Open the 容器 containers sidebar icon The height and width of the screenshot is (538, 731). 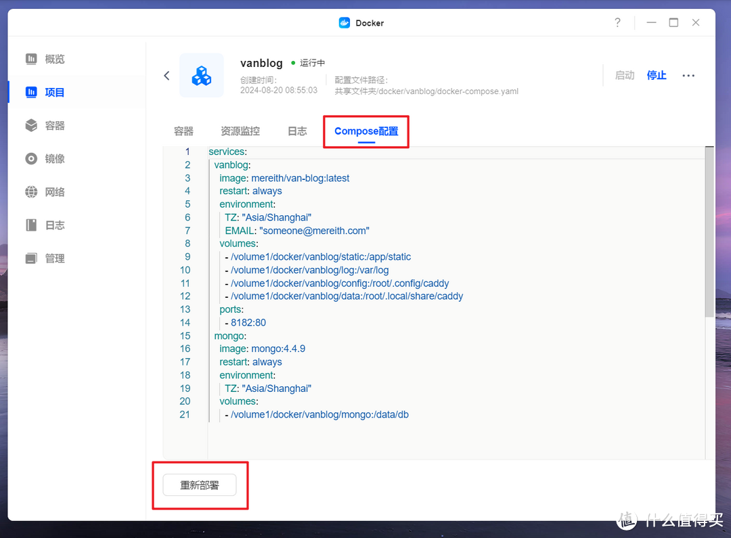32,125
